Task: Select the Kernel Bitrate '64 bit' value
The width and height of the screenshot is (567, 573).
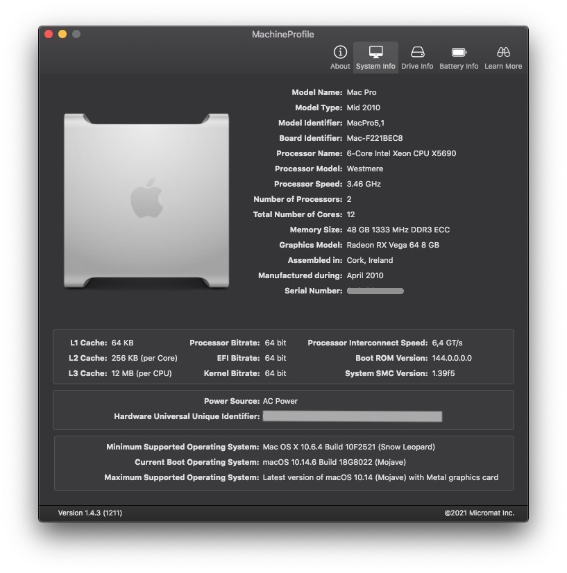Action: [x=276, y=373]
